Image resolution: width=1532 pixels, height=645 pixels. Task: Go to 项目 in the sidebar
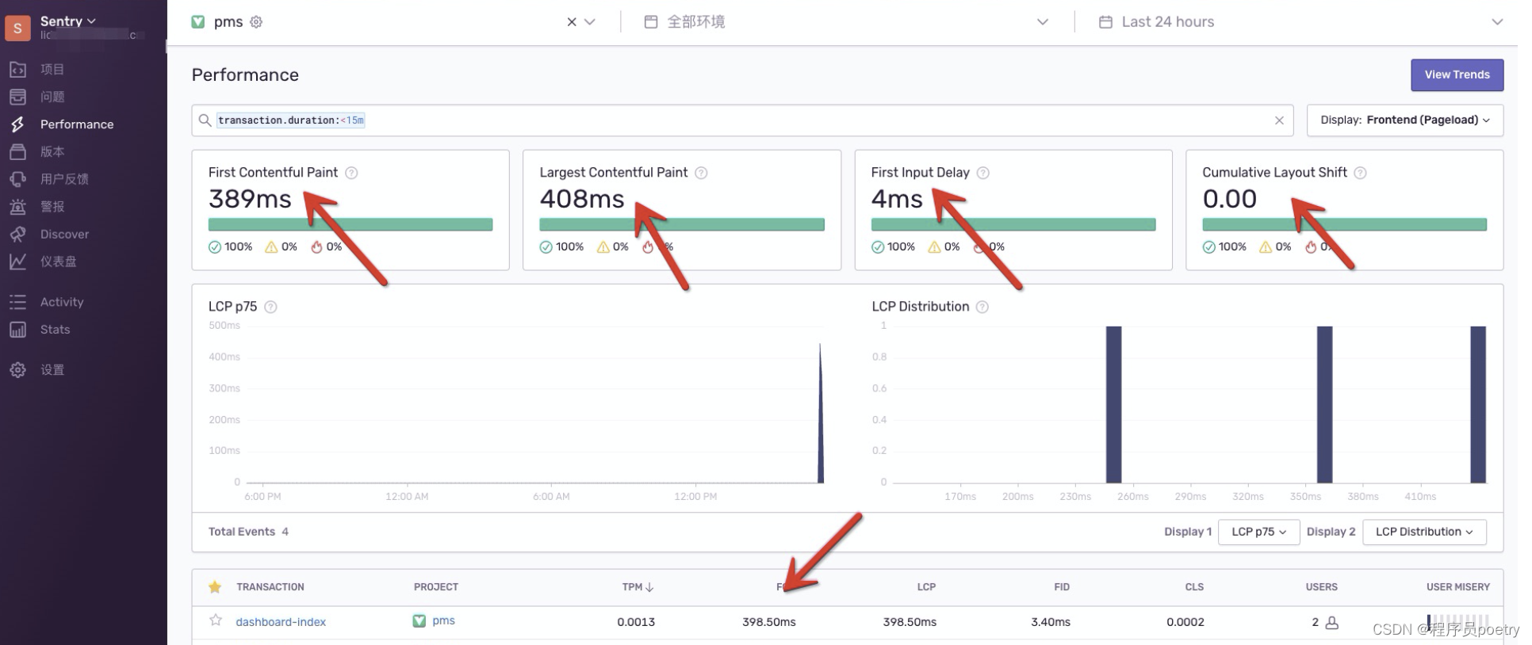pos(52,70)
